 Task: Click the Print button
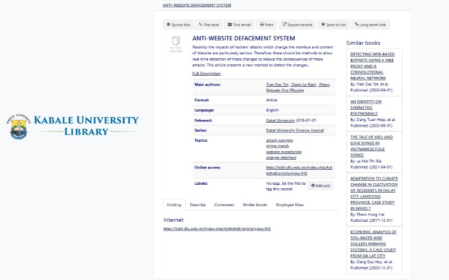(x=267, y=25)
